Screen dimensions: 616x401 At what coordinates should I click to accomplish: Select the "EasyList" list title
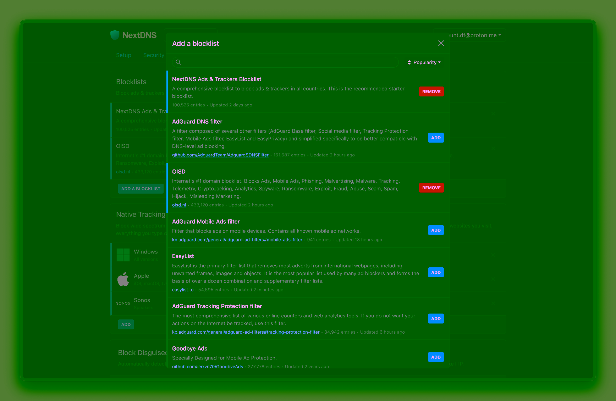click(183, 256)
